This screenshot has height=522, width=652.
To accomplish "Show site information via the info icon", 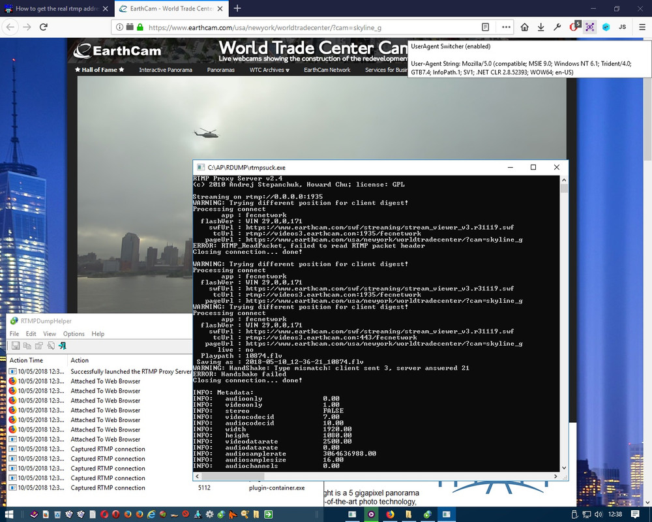I will point(119,27).
